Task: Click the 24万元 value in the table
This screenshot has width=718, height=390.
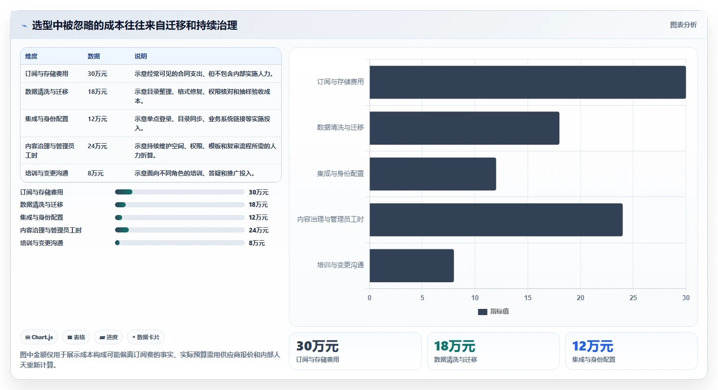Action: click(x=98, y=146)
